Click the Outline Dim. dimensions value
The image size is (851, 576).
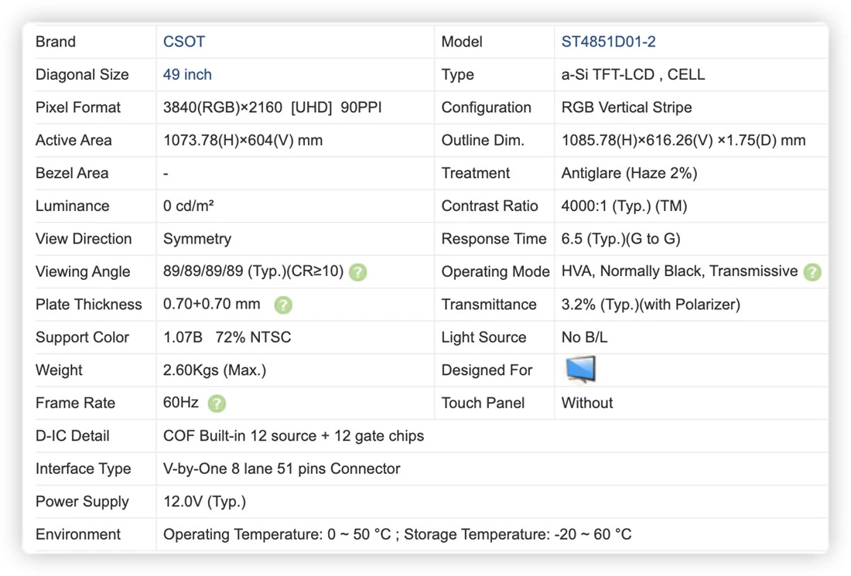(683, 141)
